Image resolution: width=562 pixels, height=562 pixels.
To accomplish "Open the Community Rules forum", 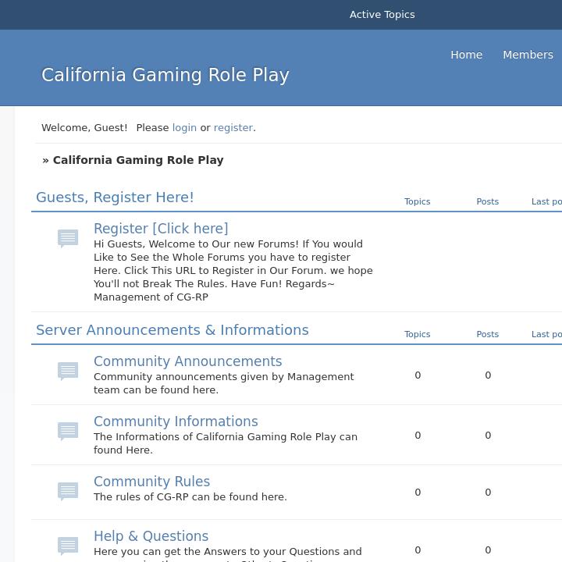I will pyautogui.click(x=151, y=482).
